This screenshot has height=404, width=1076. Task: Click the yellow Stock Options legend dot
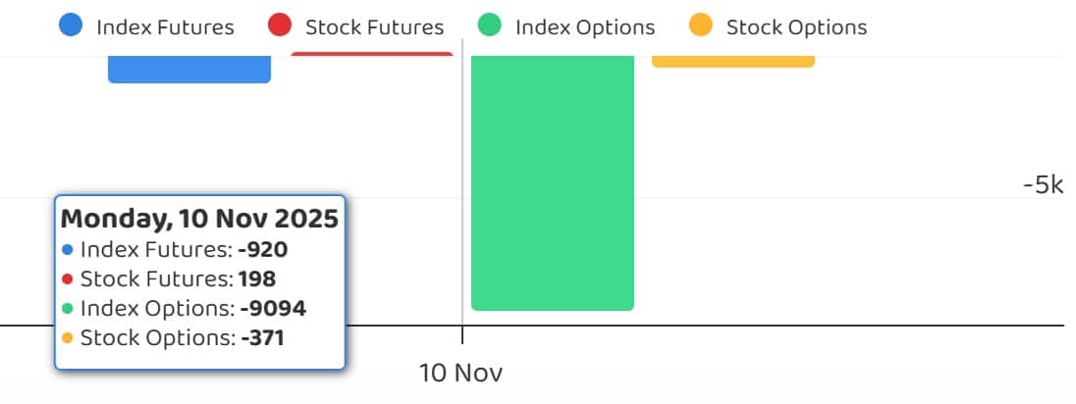pos(700,26)
